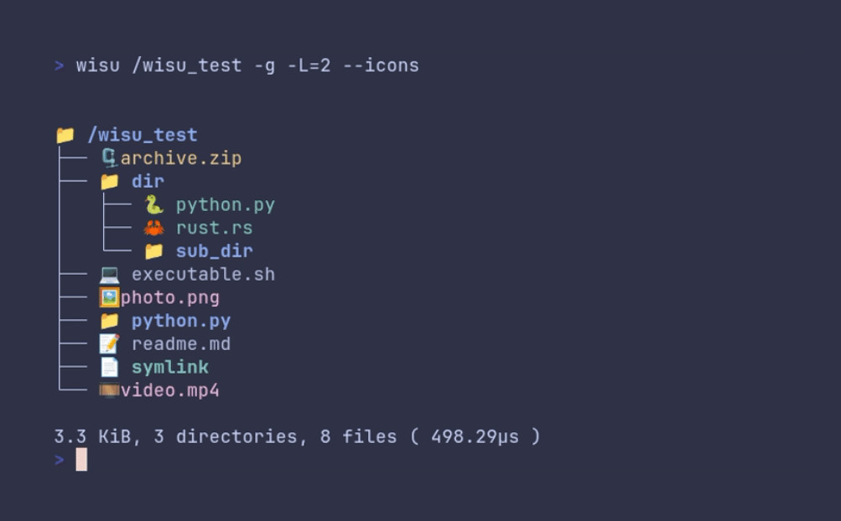Click the page icon beside symlink

[109, 367]
